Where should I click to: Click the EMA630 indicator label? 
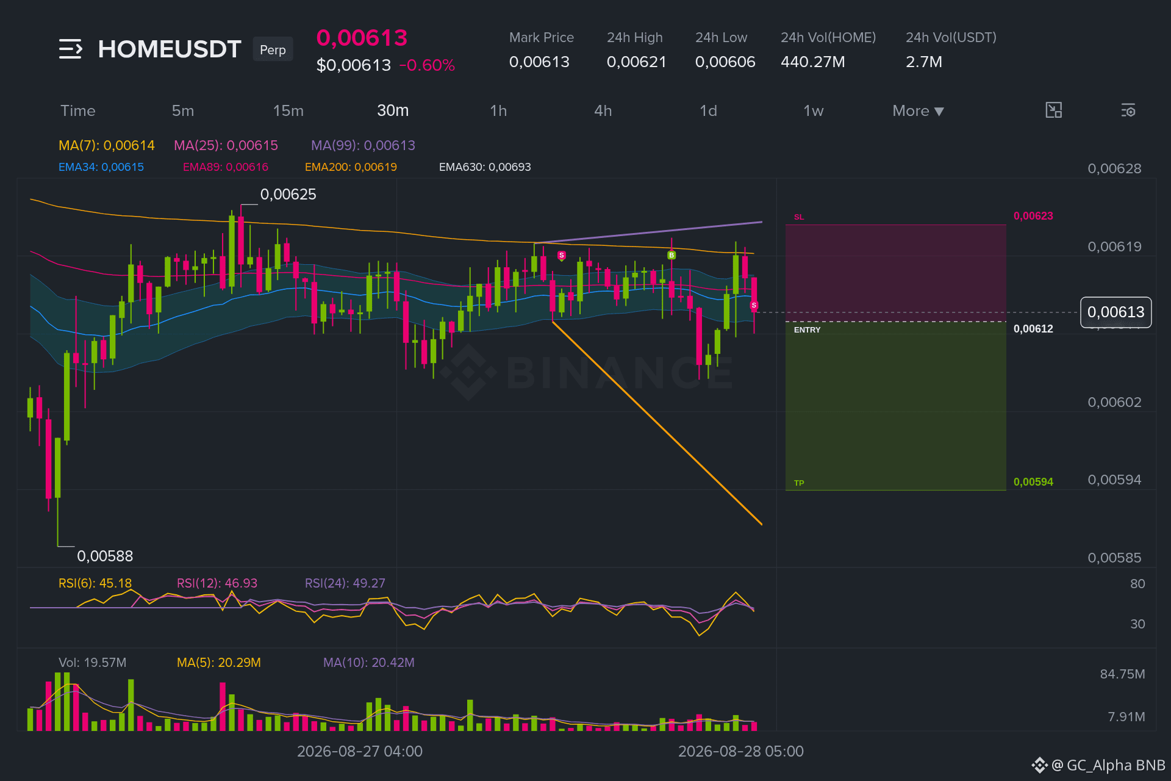[x=485, y=167]
